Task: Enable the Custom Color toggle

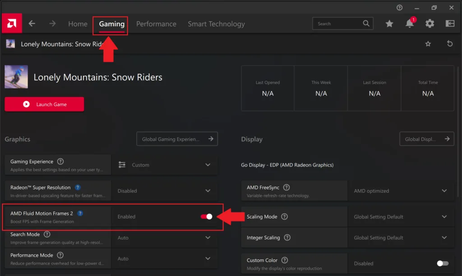Action: (x=443, y=263)
